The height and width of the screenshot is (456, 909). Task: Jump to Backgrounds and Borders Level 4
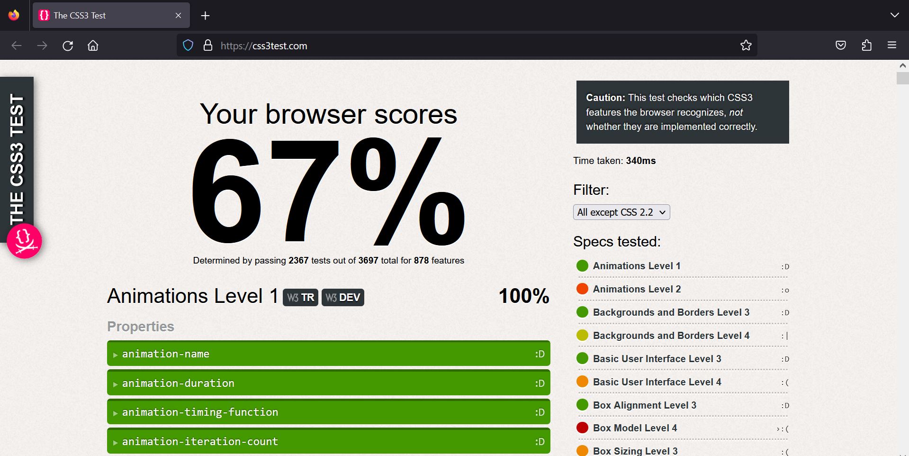click(671, 336)
